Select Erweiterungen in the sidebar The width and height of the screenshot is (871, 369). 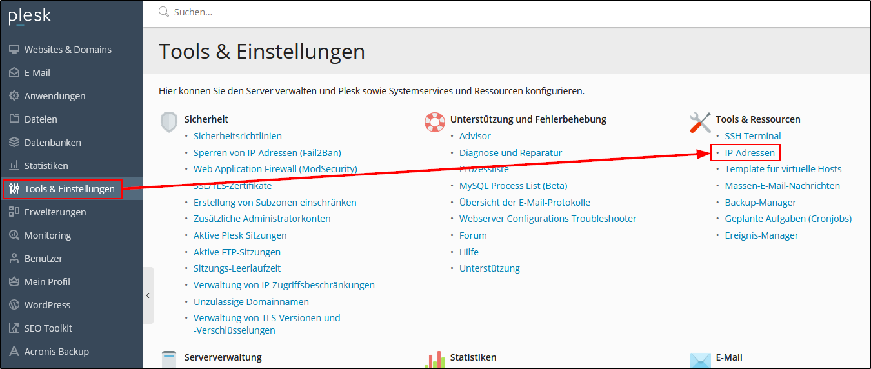coord(55,212)
